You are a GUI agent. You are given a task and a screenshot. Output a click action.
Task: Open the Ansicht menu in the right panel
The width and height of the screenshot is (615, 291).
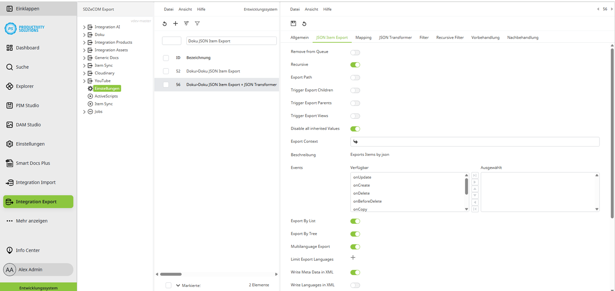(311, 9)
